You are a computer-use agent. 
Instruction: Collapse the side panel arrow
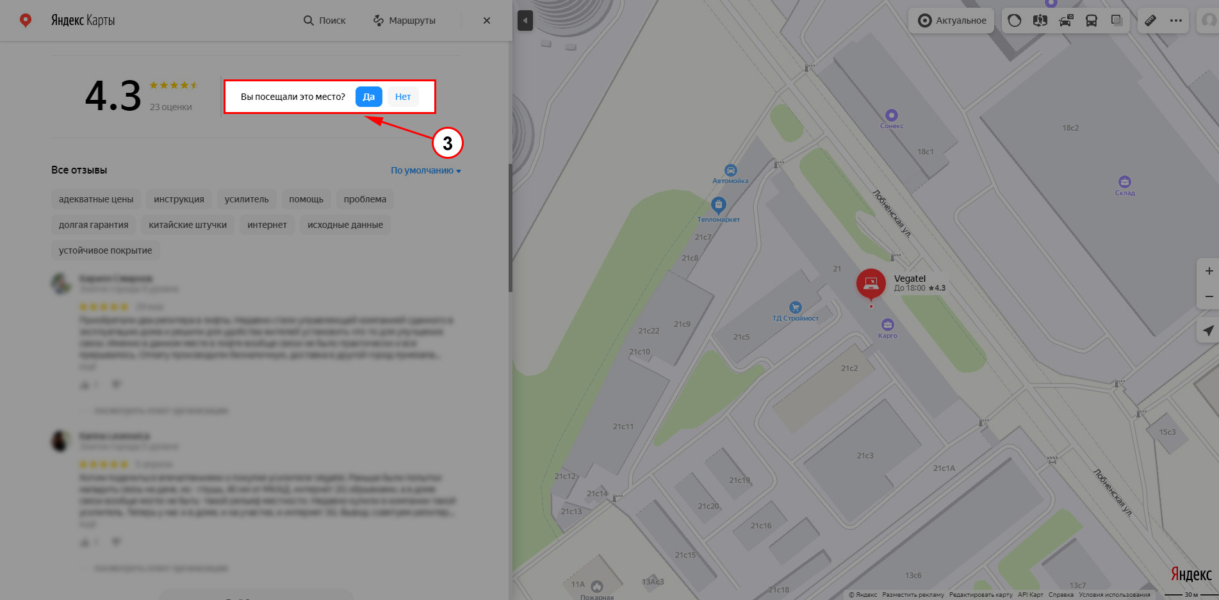(x=525, y=20)
